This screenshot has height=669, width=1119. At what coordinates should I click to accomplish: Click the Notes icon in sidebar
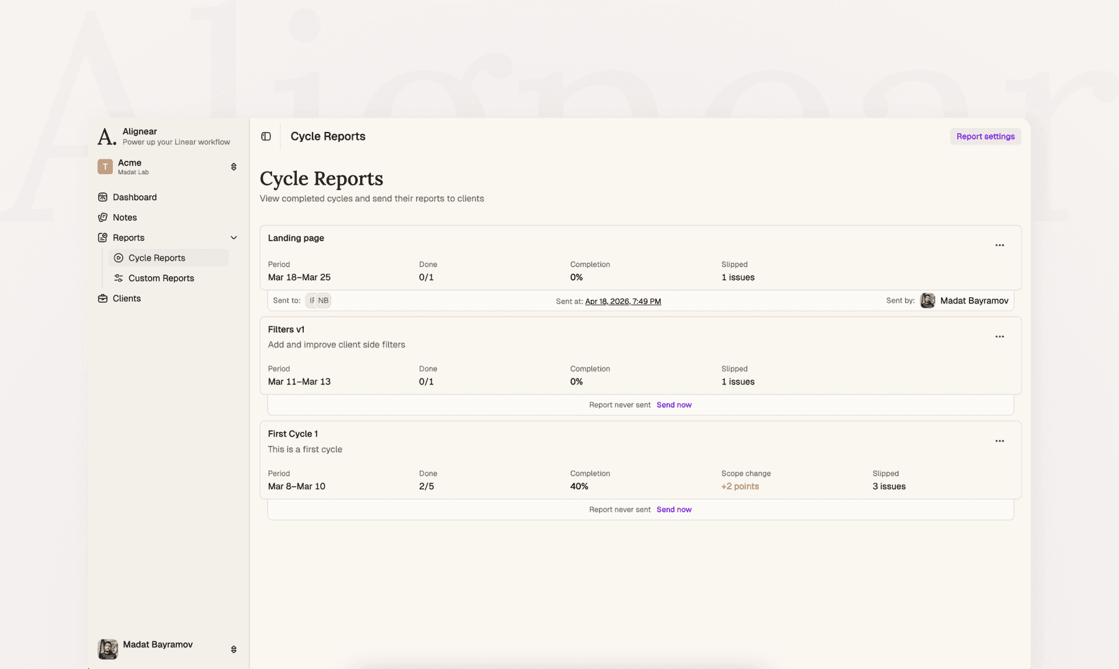(x=103, y=217)
